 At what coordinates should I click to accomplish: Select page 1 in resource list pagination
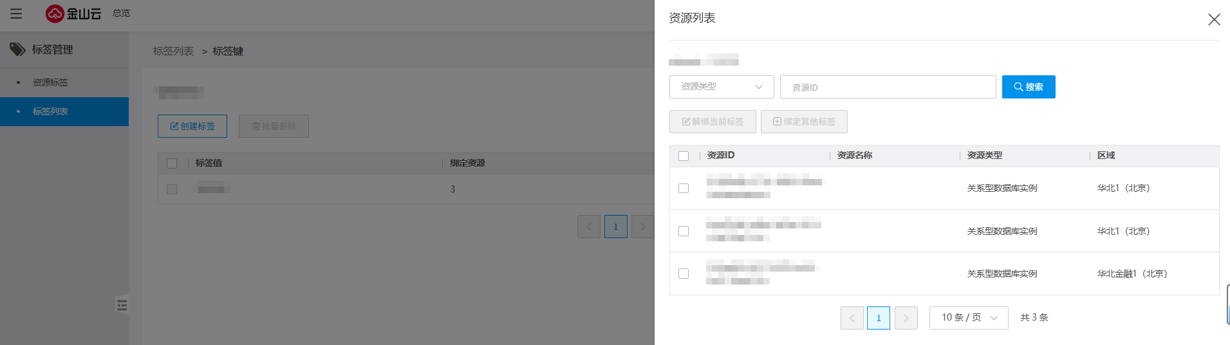[879, 318]
